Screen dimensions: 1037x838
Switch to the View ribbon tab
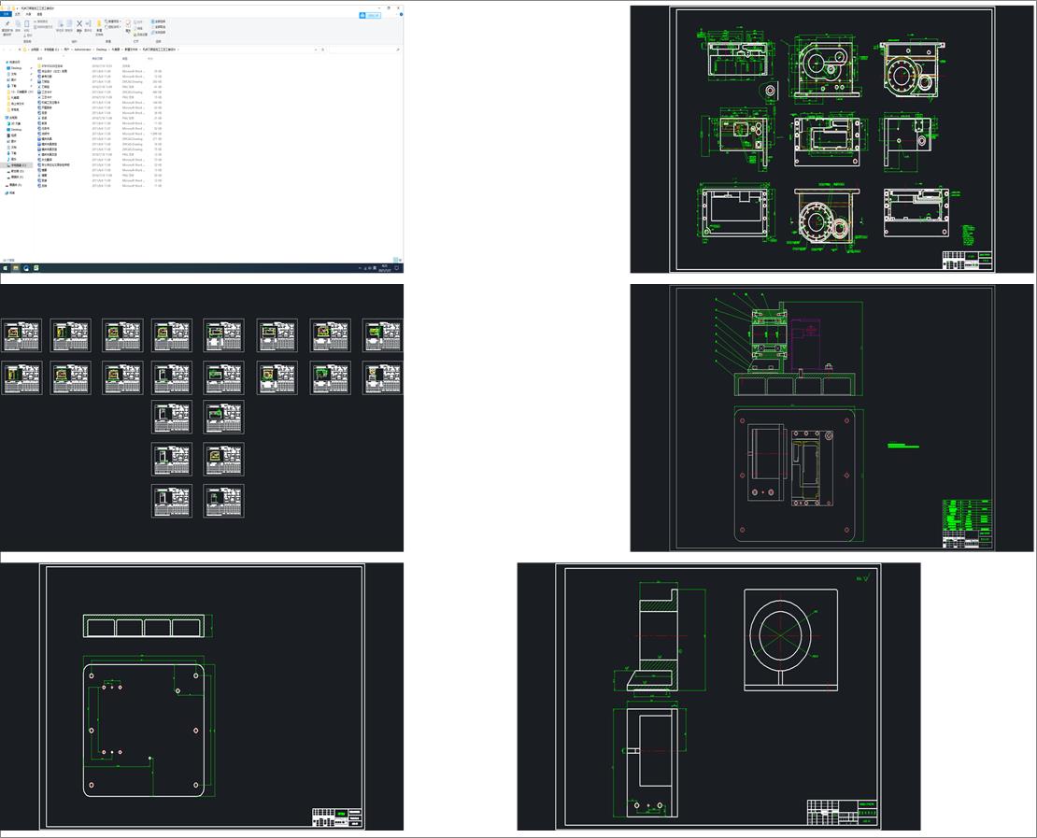(39, 14)
